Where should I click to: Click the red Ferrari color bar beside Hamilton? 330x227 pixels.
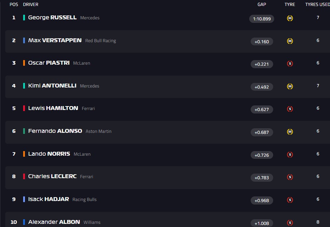[24, 108]
